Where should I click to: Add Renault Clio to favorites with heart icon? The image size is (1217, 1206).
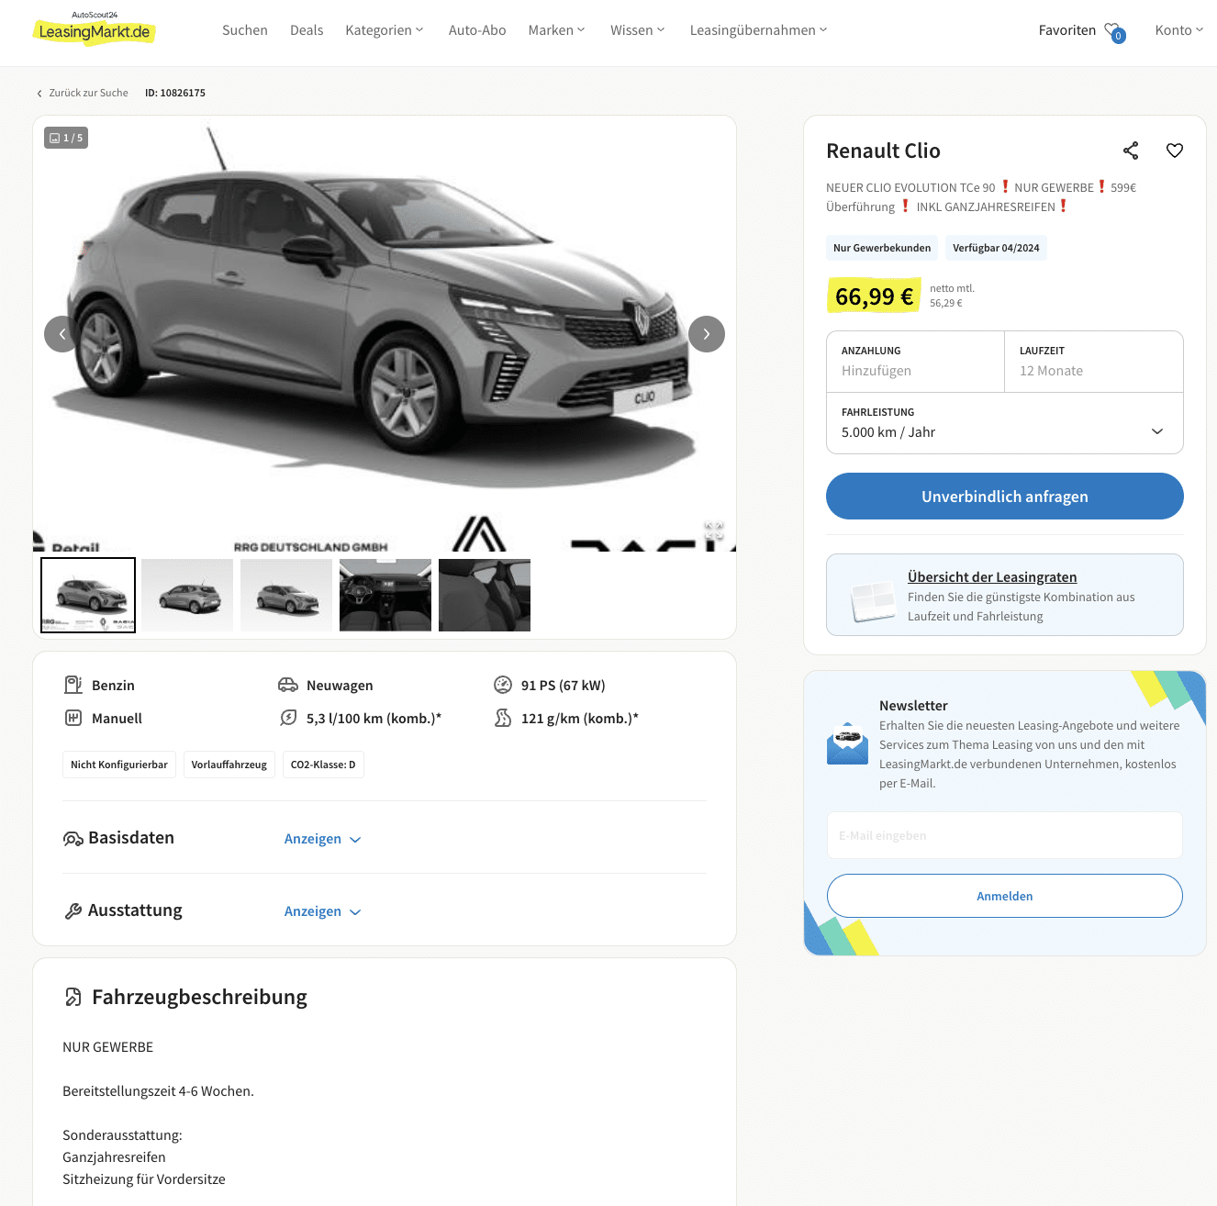[x=1175, y=151]
